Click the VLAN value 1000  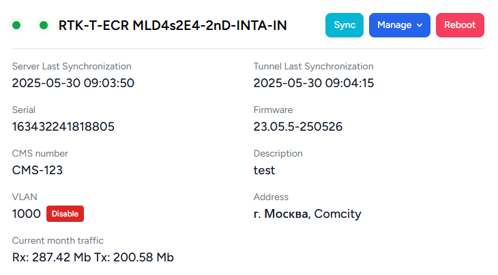(x=27, y=214)
